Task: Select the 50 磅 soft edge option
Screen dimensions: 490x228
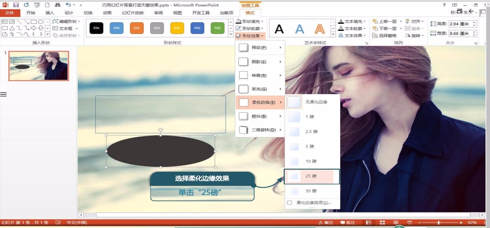Action: pyautogui.click(x=312, y=191)
